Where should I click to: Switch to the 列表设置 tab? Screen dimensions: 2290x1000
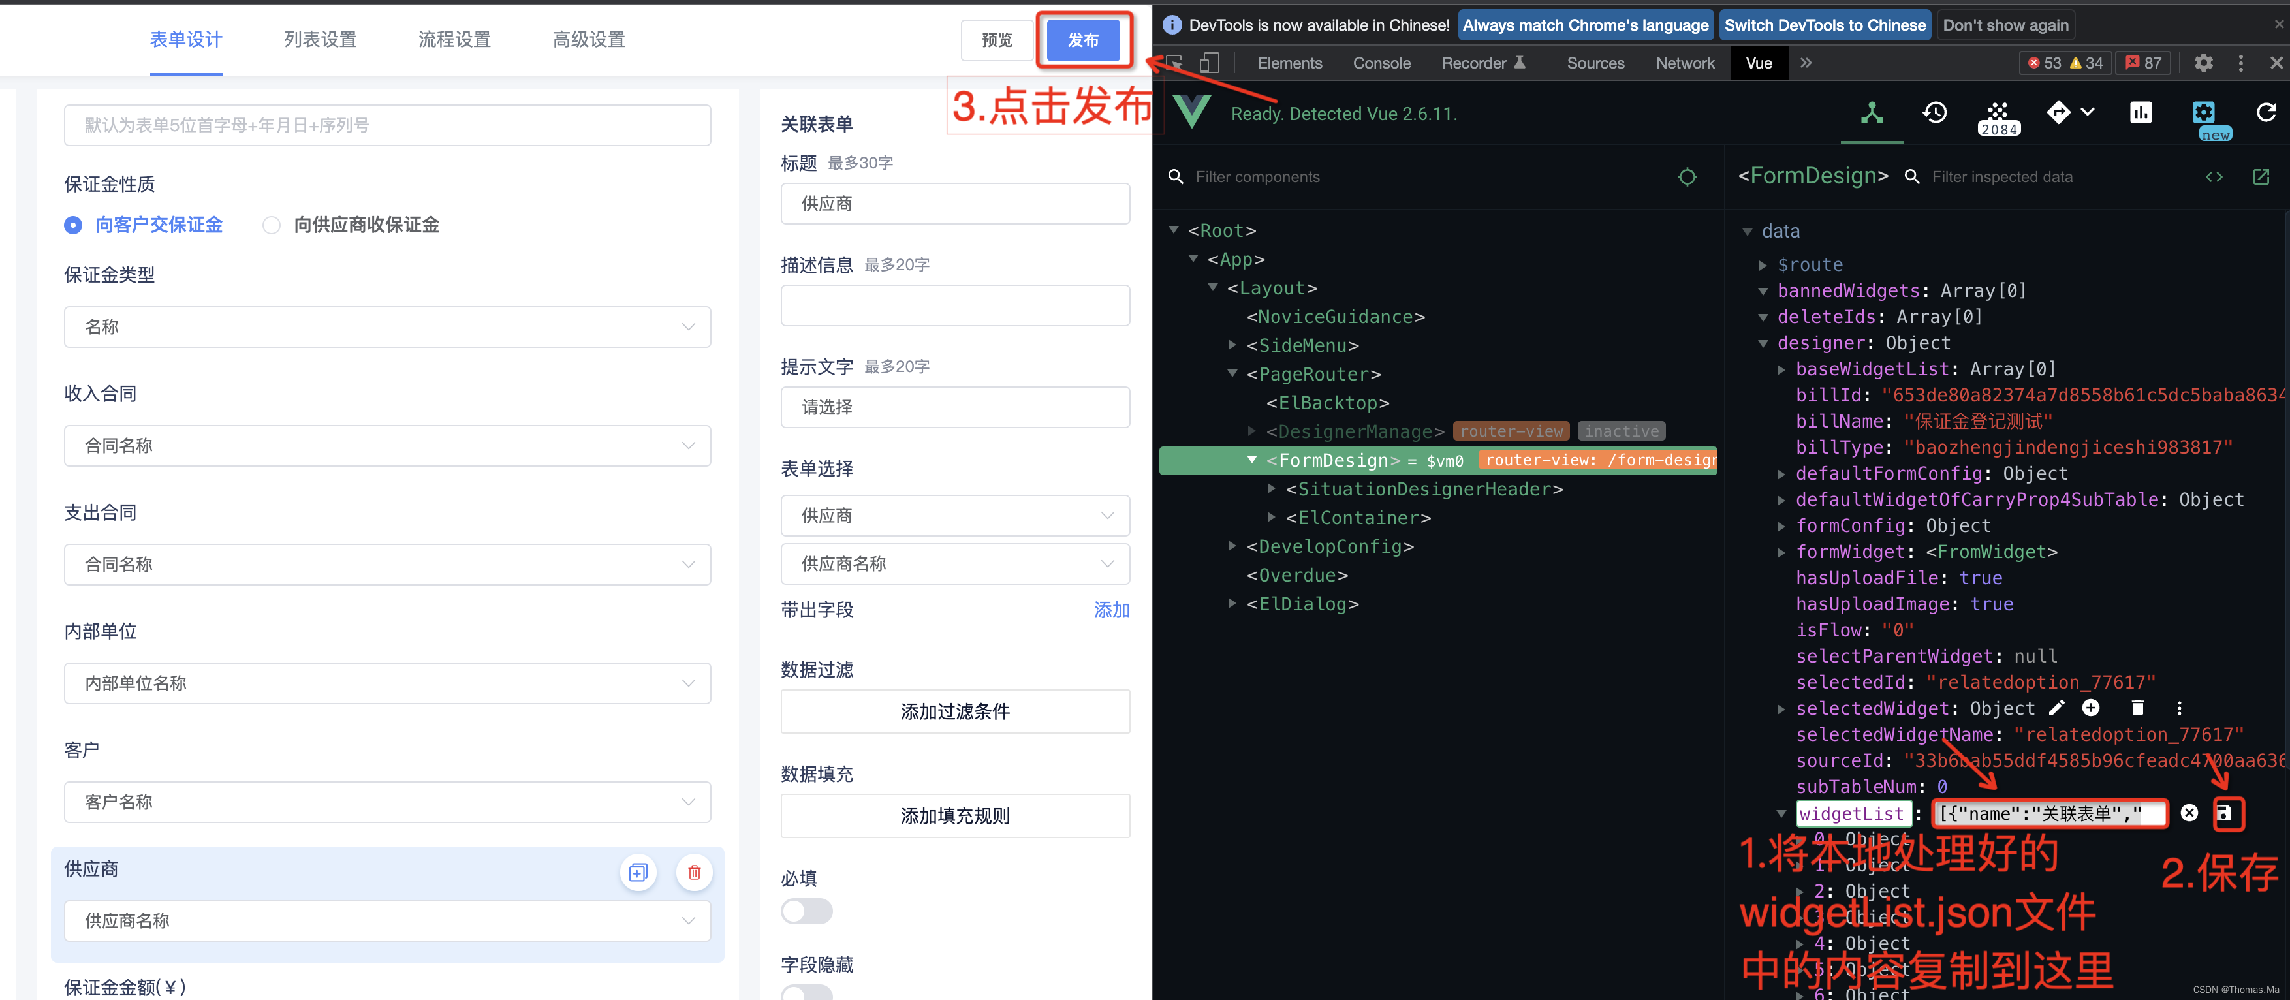[320, 39]
